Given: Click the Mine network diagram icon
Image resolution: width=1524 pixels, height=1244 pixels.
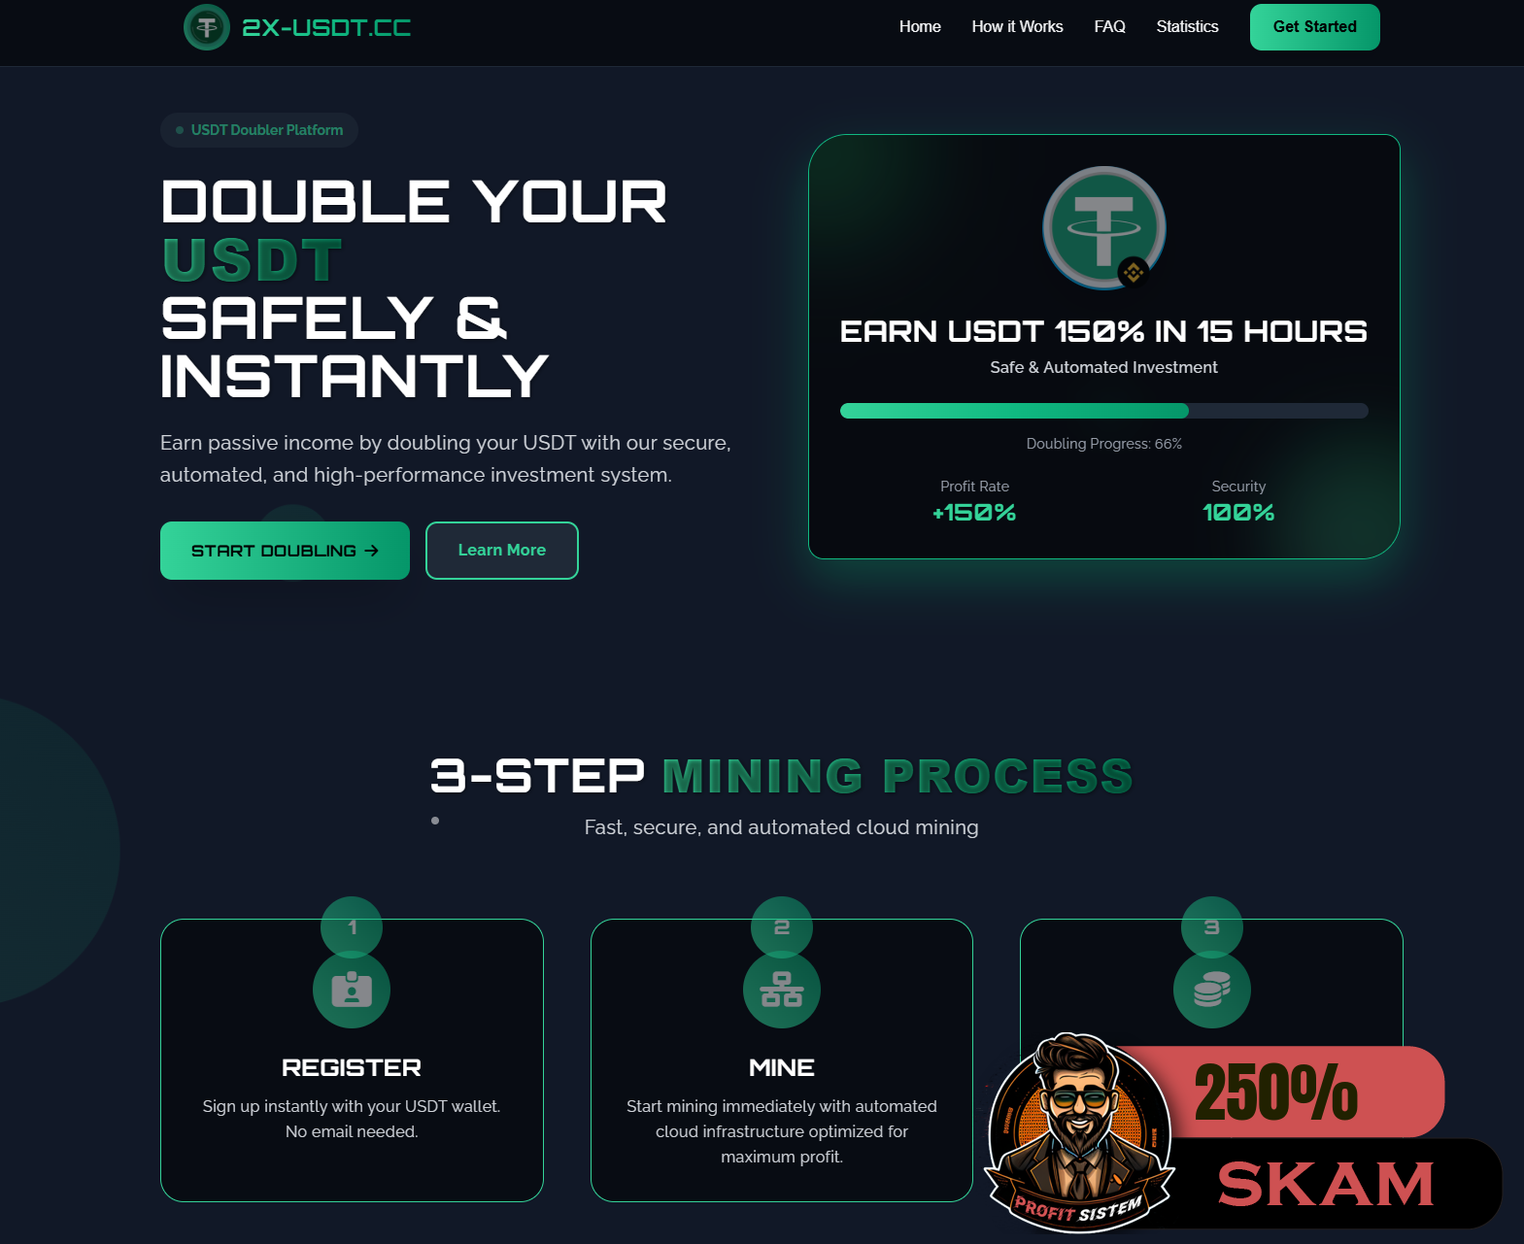Looking at the screenshot, I should pyautogui.click(x=782, y=990).
